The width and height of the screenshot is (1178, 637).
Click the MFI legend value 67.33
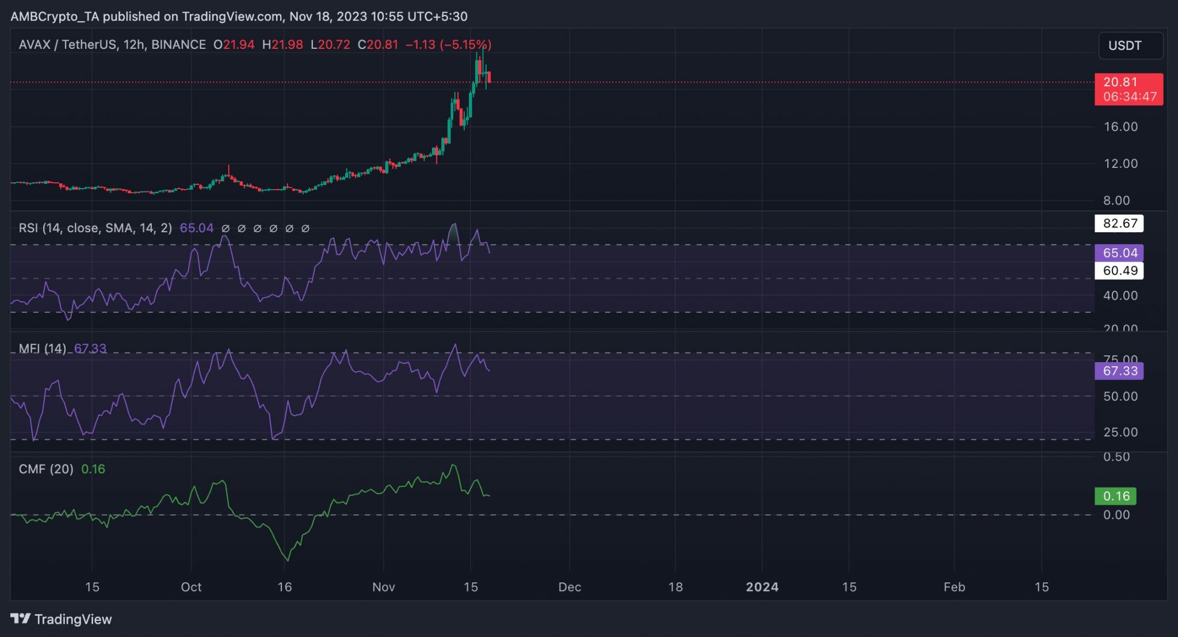pyautogui.click(x=90, y=348)
